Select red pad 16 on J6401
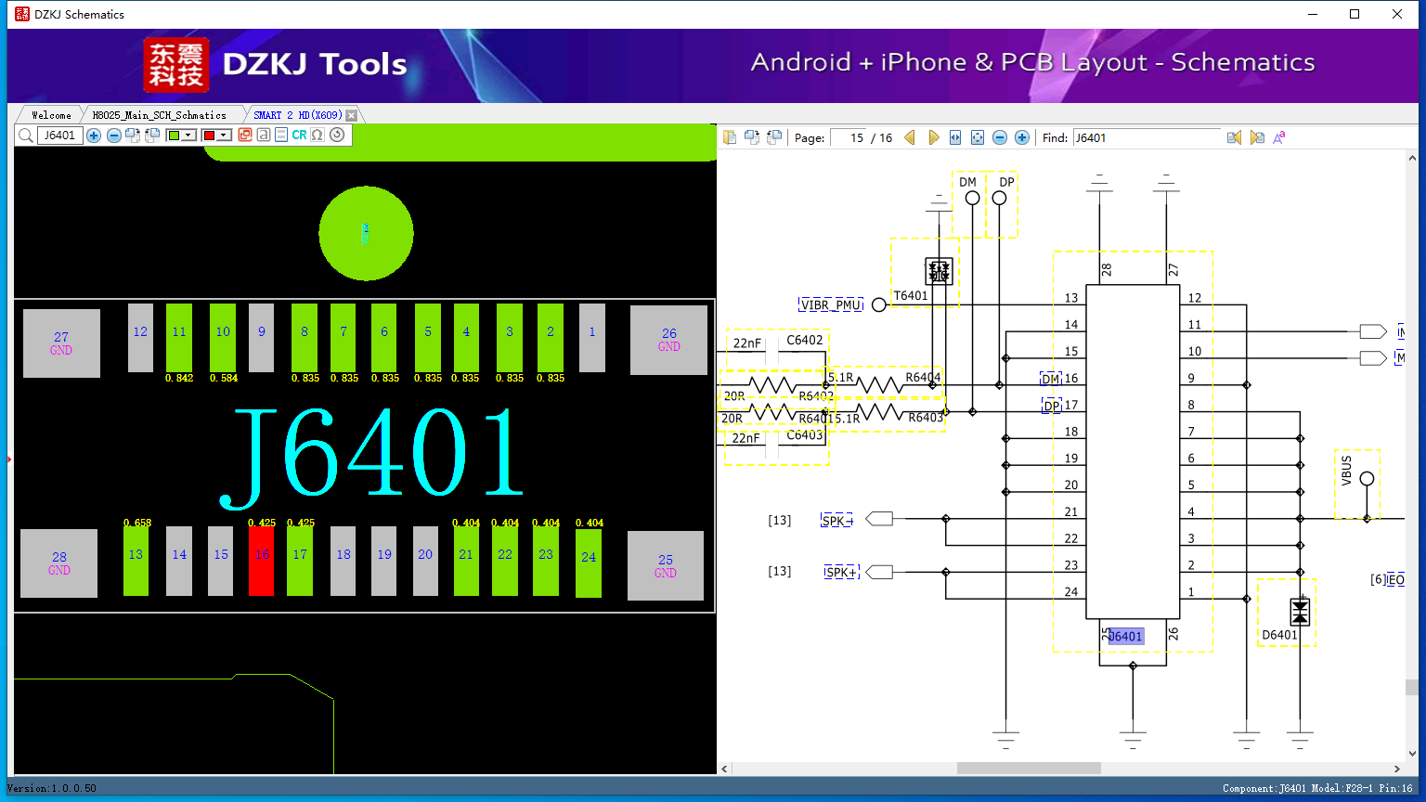This screenshot has height=802, width=1426. tap(262, 562)
